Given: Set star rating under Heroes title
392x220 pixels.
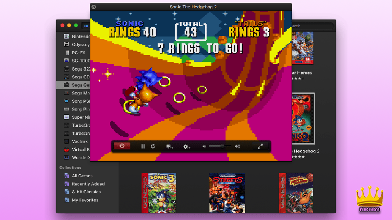Looking at the screenshot, I should [298, 79].
